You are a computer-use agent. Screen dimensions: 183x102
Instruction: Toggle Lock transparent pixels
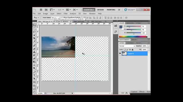125,50
